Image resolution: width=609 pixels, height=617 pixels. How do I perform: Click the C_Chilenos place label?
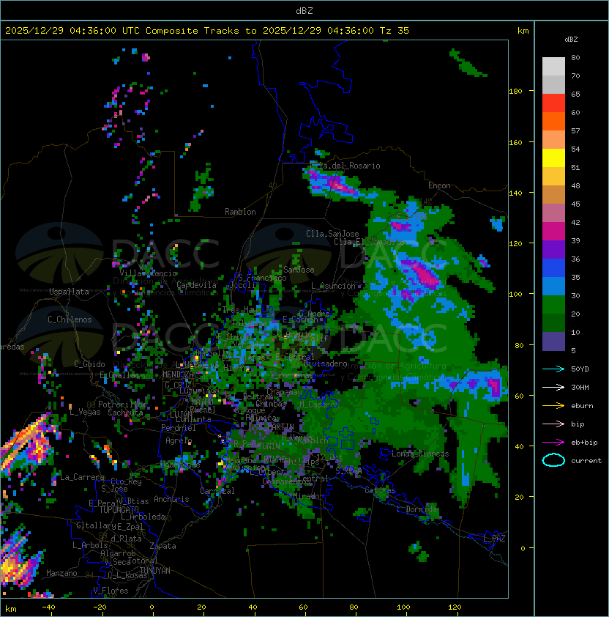pyautogui.click(x=70, y=319)
